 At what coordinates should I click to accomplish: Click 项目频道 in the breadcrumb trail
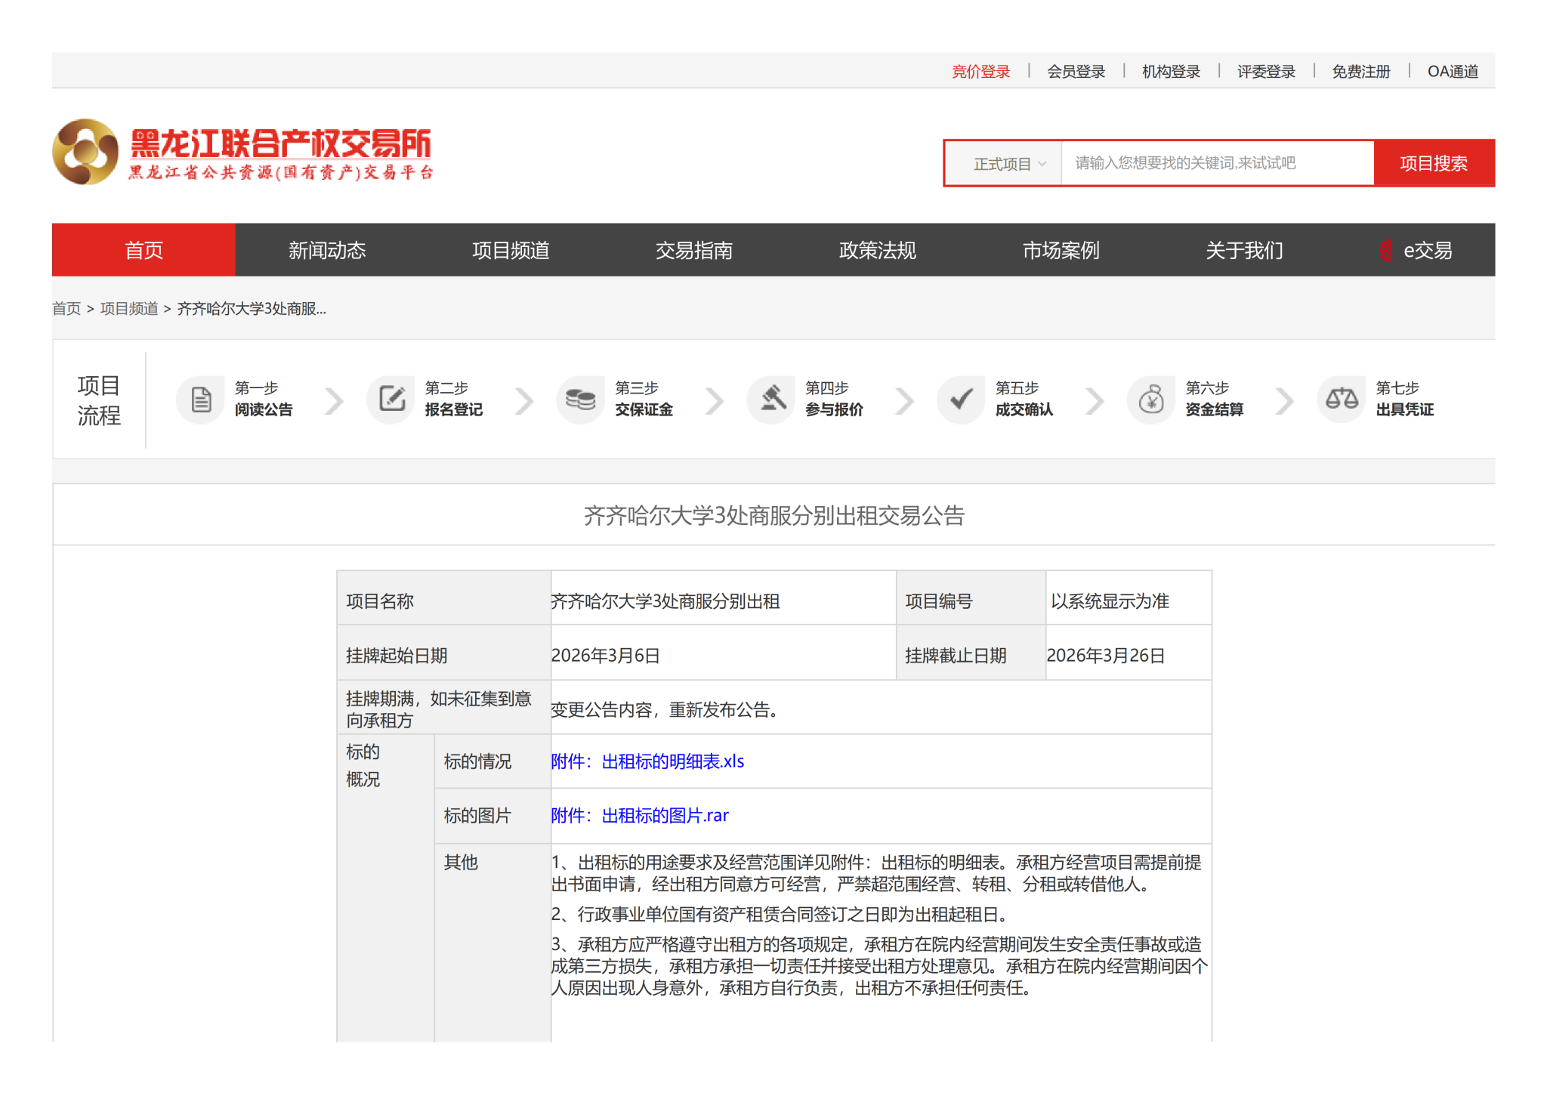[129, 309]
